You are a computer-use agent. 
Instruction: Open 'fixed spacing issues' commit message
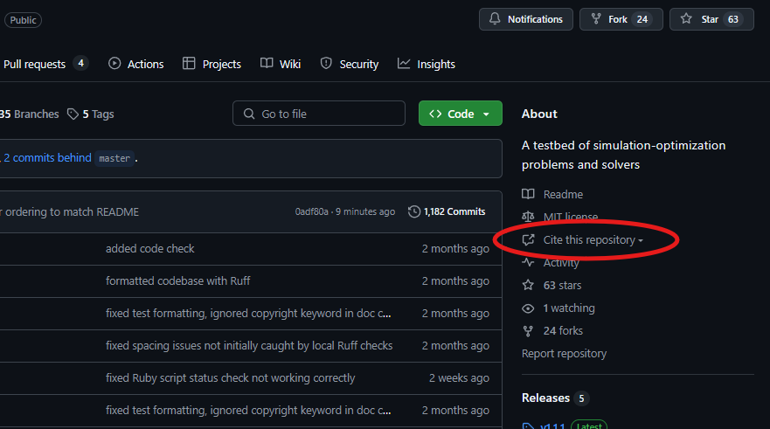(249, 345)
